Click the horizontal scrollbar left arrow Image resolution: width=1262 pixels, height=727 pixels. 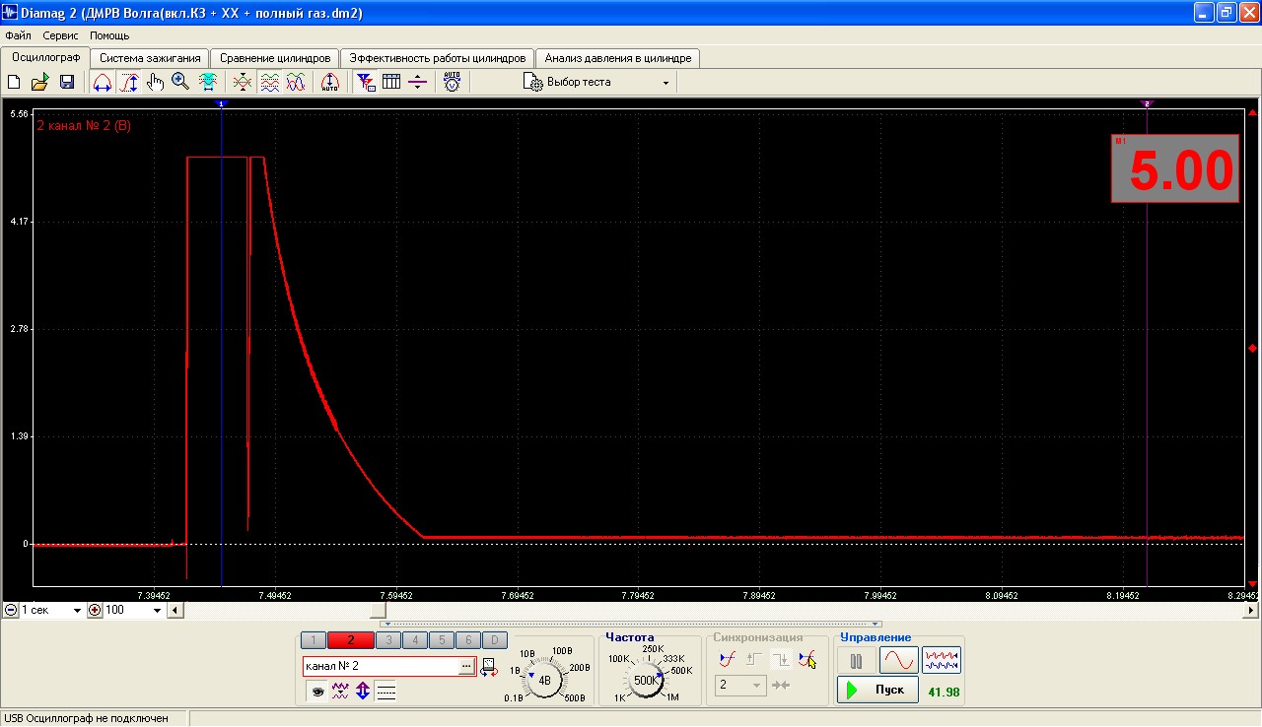click(x=175, y=611)
